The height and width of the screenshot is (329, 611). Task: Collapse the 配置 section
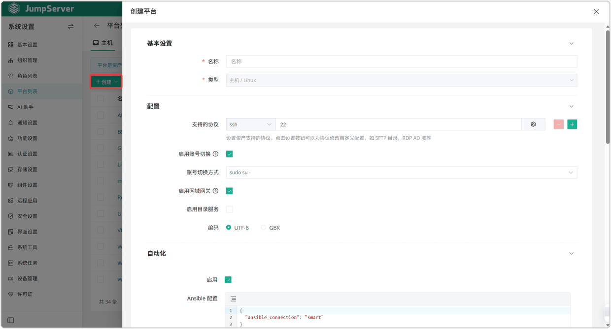pyautogui.click(x=572, y=106)
